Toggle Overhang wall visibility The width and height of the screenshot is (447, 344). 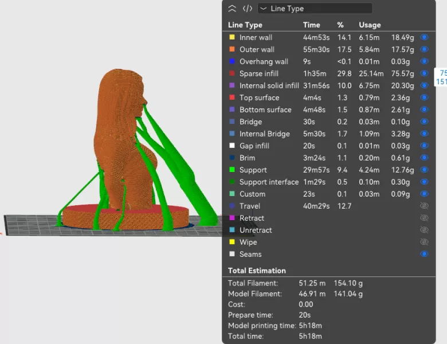(424, 61)
